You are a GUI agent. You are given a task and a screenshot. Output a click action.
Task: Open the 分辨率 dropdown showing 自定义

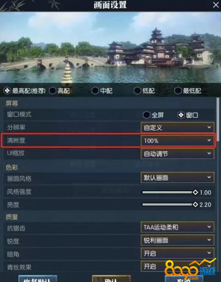point(178,128)
